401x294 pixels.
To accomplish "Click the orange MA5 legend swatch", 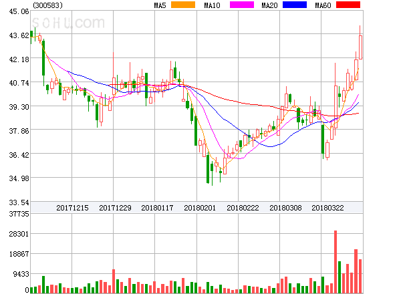I will (183, 5).
